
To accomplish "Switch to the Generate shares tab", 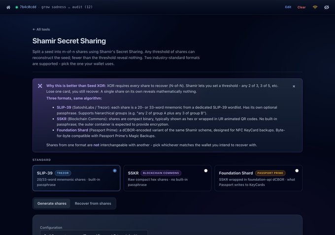I will coord(52,204).
